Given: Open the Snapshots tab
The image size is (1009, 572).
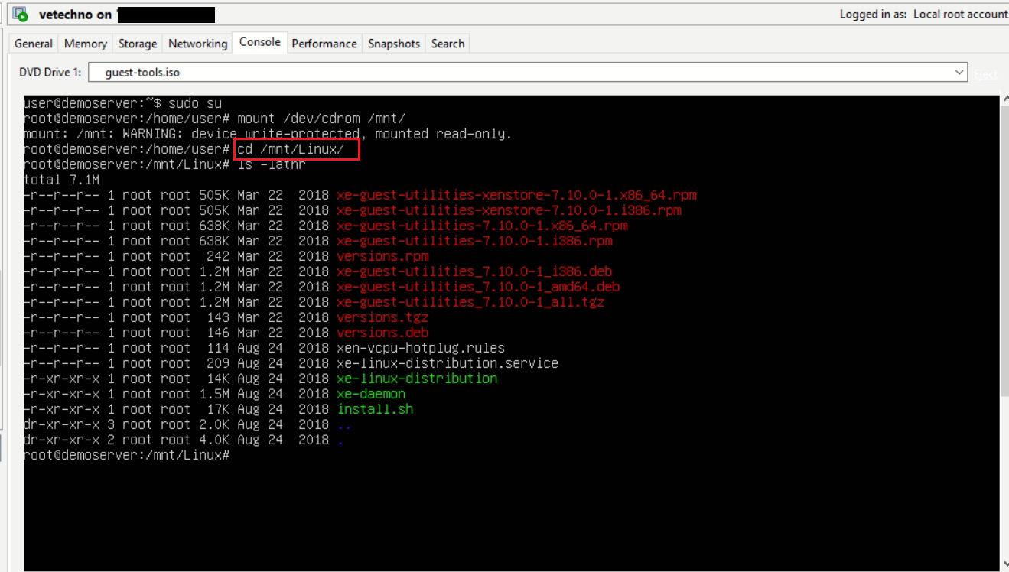Looking at the screenshot, I should [393, 44].
